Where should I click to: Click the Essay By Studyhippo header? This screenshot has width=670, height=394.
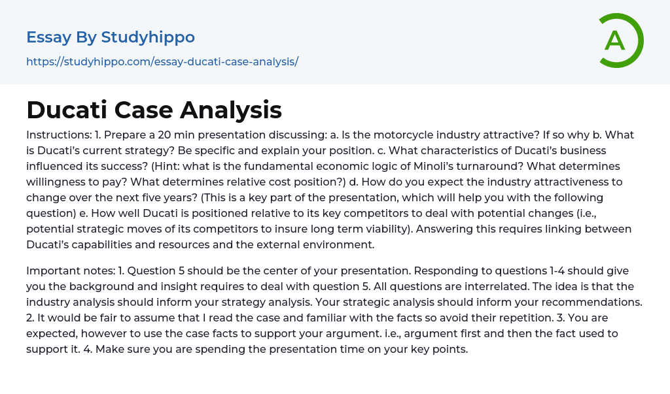[x=111, y=37]
